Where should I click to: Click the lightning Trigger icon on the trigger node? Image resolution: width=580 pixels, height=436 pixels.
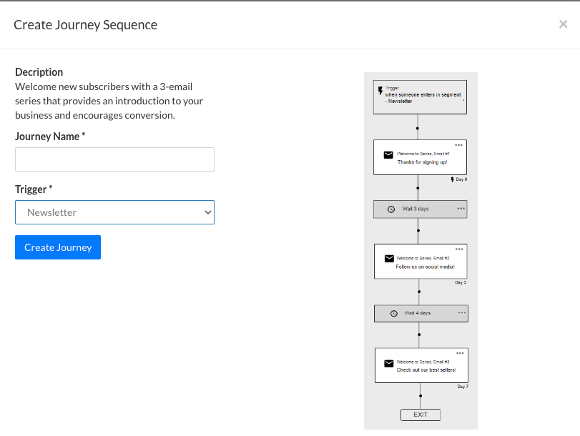click(x=380, y=89)
